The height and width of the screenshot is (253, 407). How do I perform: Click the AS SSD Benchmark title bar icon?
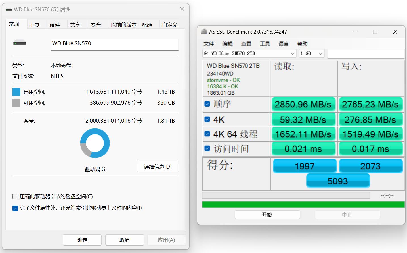204,32
